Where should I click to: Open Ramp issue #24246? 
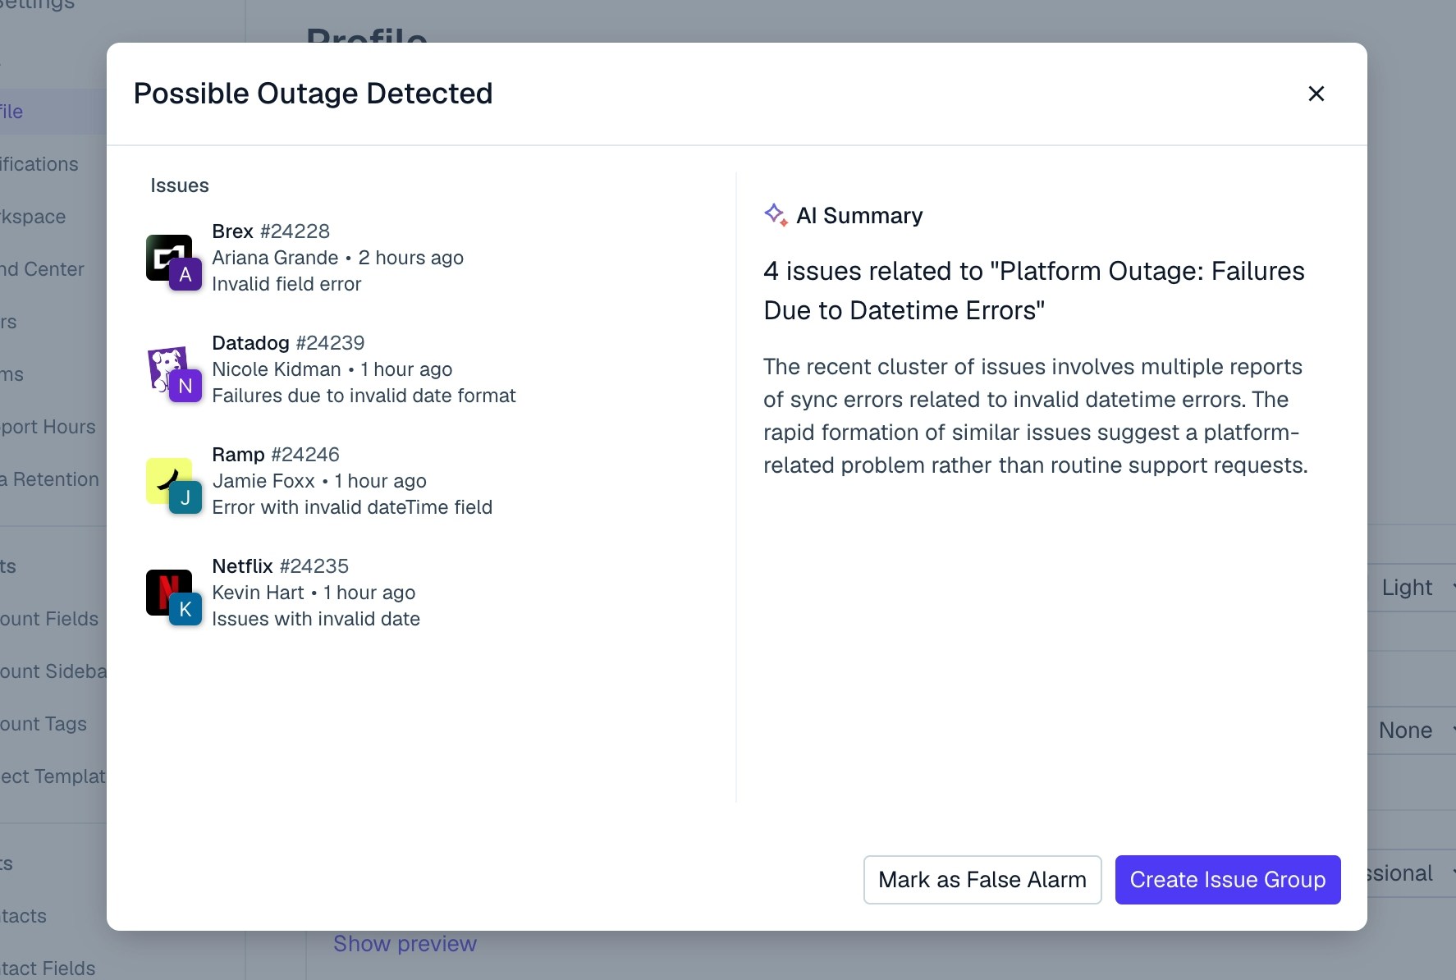point(276,455)
